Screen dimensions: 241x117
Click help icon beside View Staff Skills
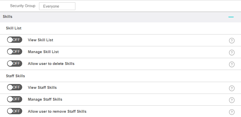pyautogui.click(x=232, y=88)
